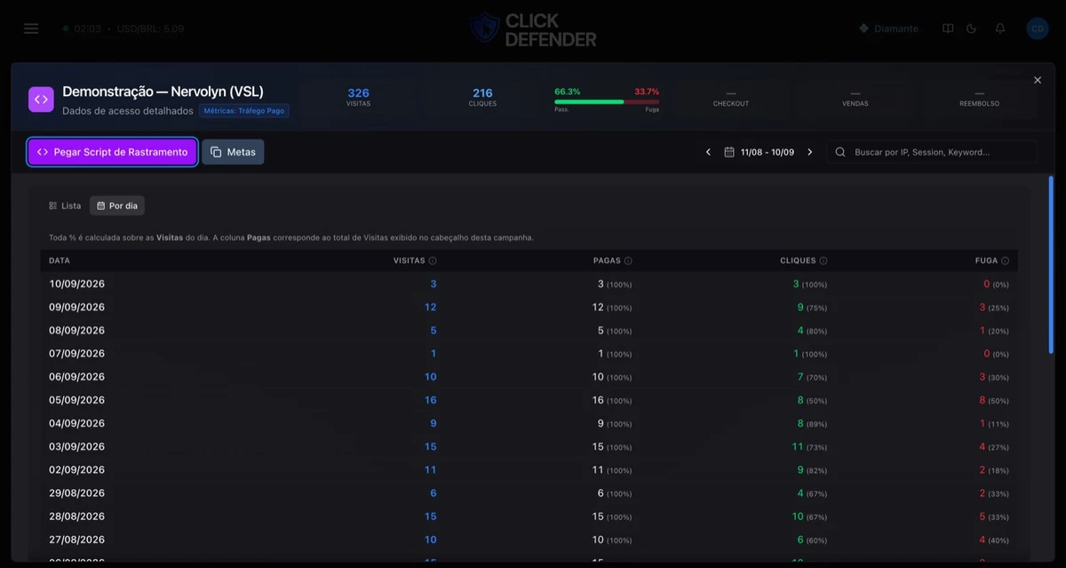The image size is (1066, 568).
Task: Open the book documentation icon
Action: (948, 28)
